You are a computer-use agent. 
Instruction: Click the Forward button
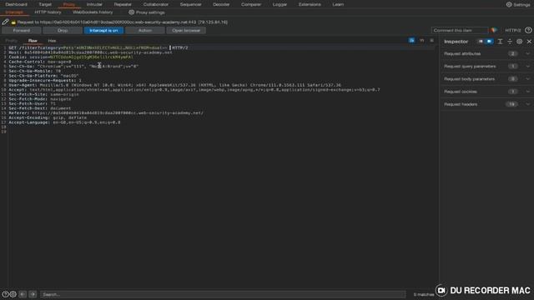coord(22,30)
